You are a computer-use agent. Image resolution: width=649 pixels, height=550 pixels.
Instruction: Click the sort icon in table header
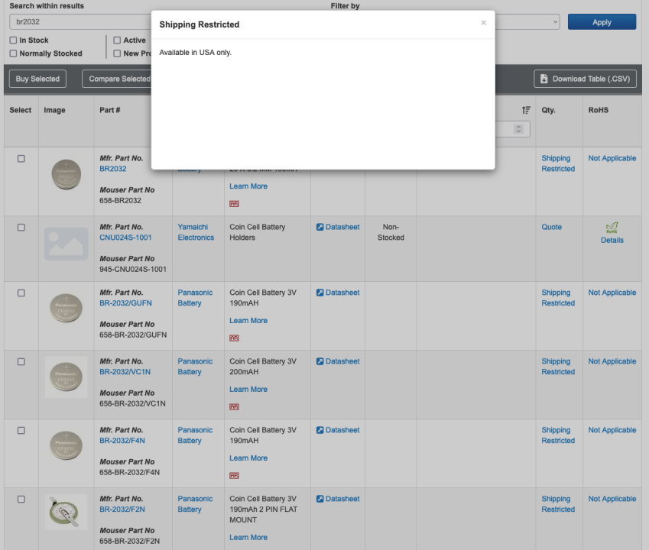(526, 110)
